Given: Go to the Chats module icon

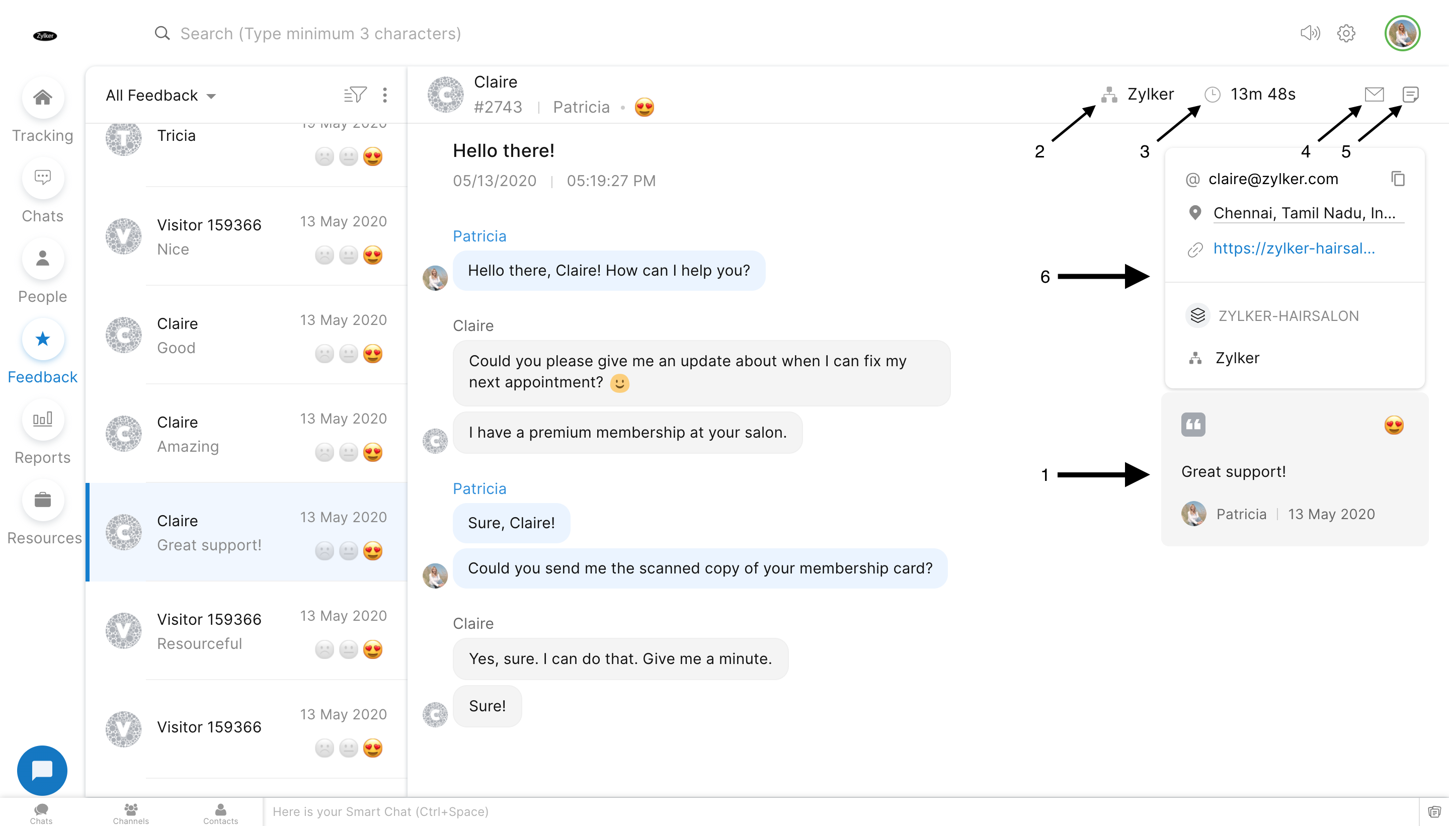Looking at the screenshot, I should click(43, 178).
